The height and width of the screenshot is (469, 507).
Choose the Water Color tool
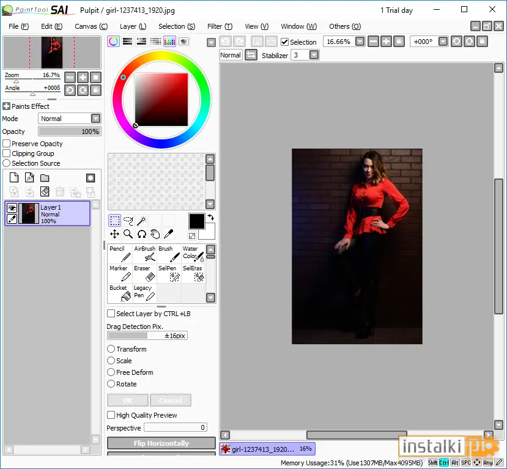point(193,254)
